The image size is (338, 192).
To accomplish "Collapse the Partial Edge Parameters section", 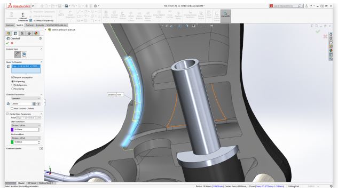I will (x=41, y=114).
